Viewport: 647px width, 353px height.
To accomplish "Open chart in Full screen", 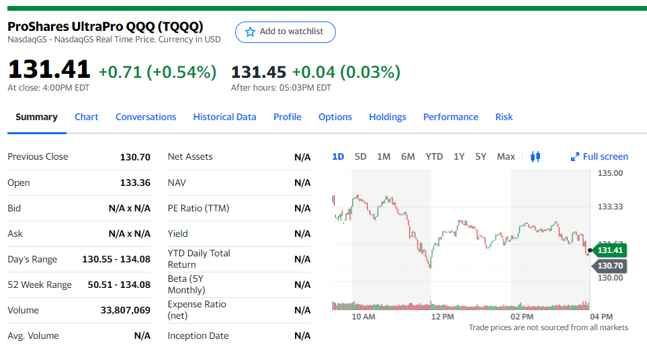I will click(599, 157).
